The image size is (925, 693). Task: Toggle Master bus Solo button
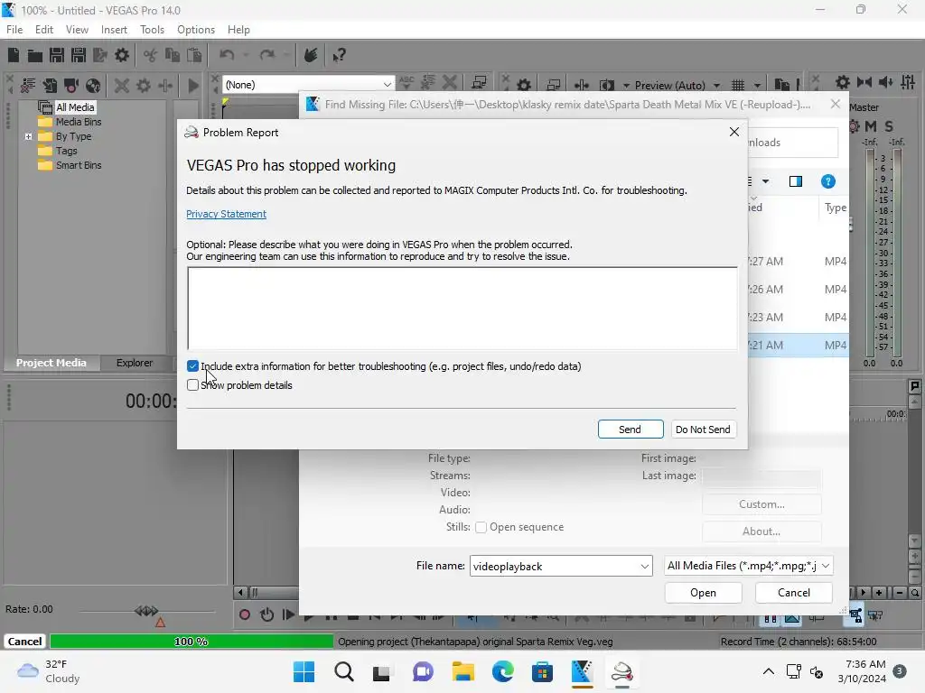click(889, 126)
